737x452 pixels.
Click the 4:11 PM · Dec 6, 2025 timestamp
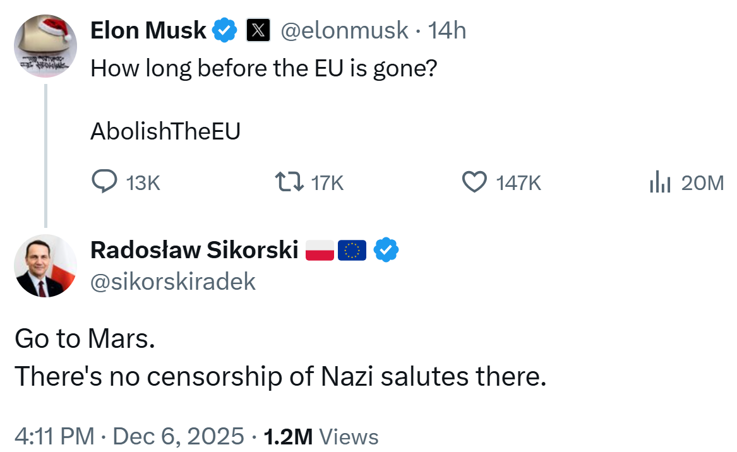click(129, 436)
